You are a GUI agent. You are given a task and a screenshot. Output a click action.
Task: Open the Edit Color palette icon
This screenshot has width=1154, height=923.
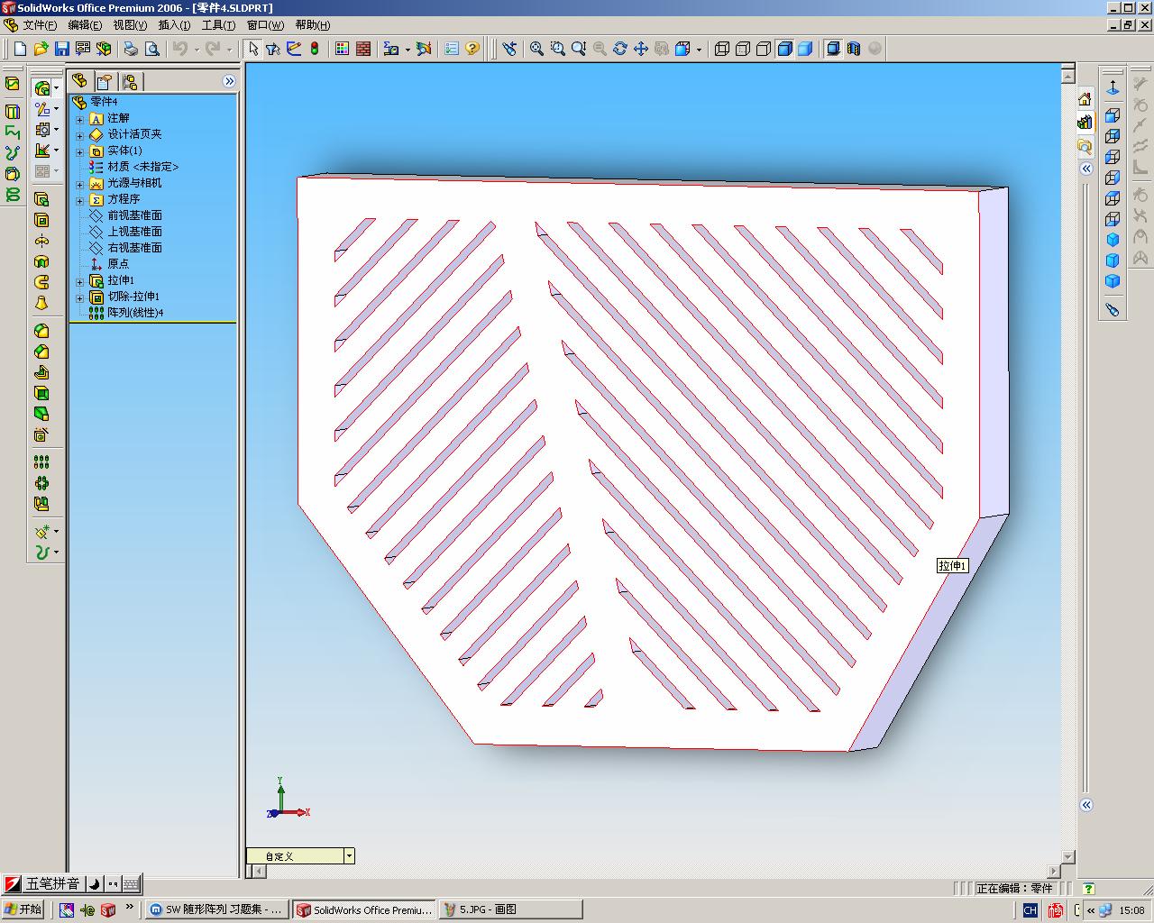342,49
